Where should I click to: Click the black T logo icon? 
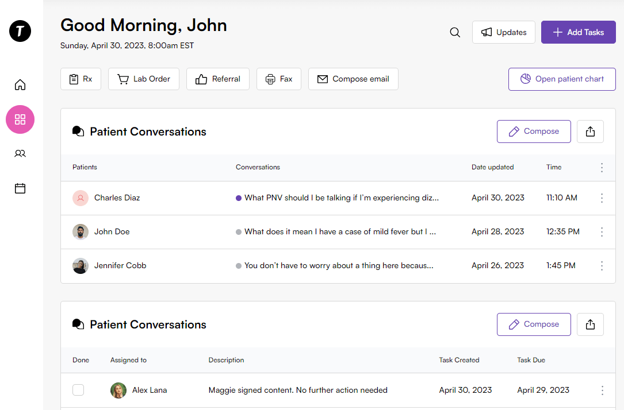pyautogui.click(x=20, y=31)
